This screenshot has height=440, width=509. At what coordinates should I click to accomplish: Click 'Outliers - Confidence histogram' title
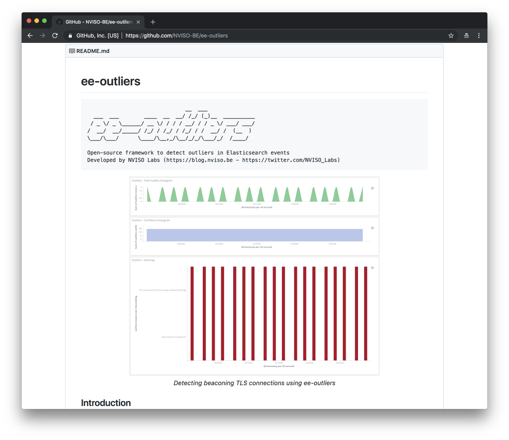click(151, 220)
